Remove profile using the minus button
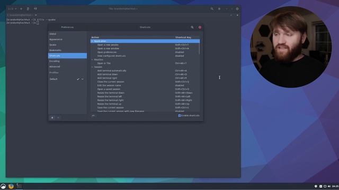 pyautogui.click(x=58, y=118)
